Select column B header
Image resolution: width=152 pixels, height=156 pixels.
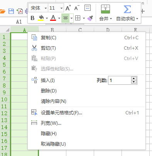[x=52, y=30]
